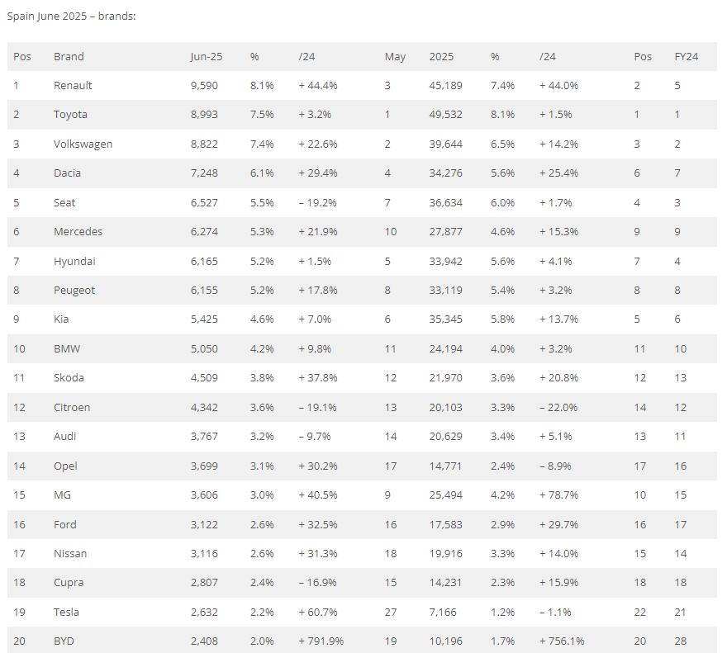Click the Kia brand cell

(61, 319)
